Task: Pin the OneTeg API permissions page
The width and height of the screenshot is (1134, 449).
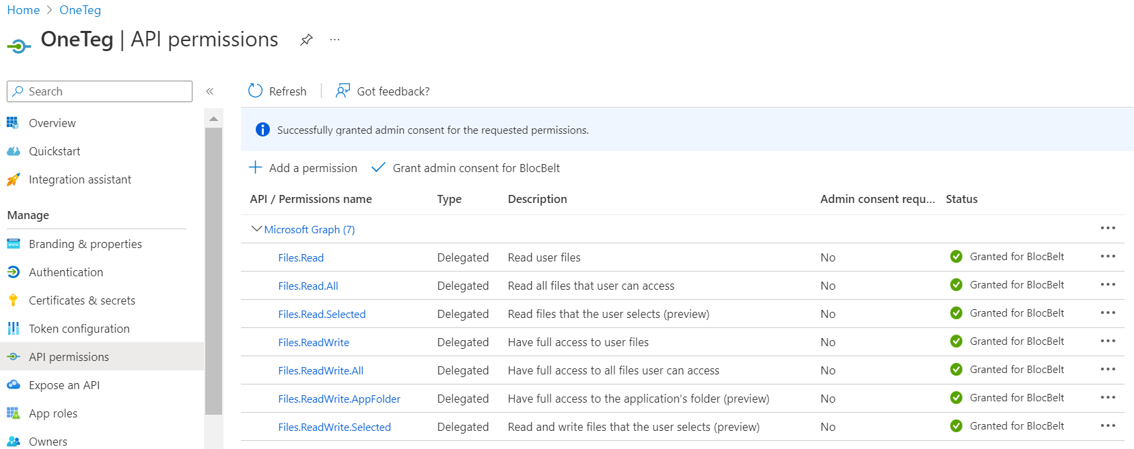Action: tap(306, 40)
